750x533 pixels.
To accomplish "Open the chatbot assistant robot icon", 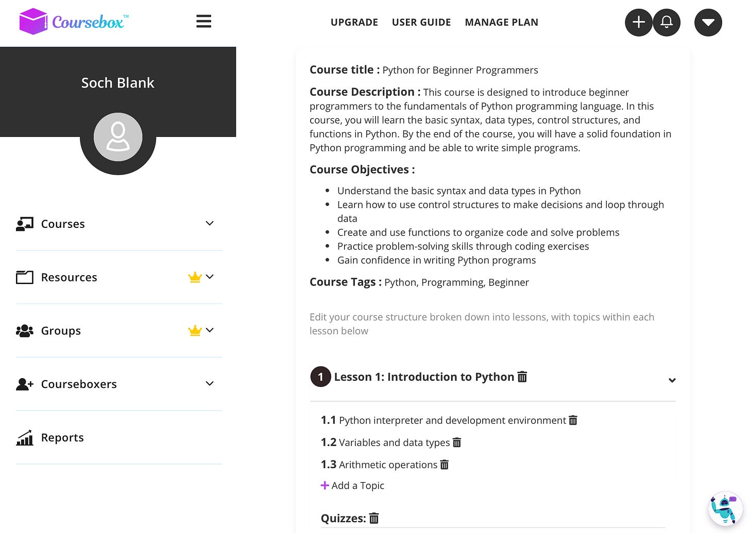I will pos(725,509).
